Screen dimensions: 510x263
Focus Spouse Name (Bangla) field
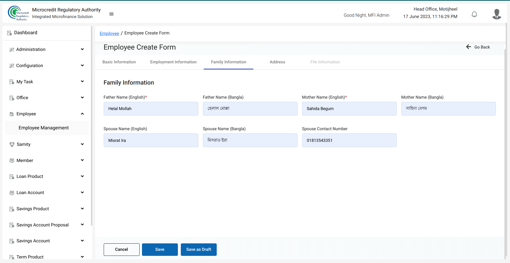coord(250,140)
